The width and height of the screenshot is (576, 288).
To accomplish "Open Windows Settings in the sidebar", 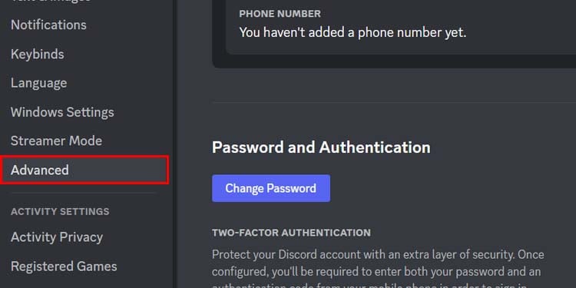I will click(x=62, y=112).
